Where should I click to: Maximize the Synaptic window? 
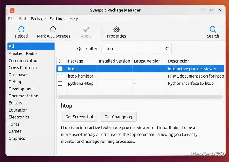coord(211,10)
